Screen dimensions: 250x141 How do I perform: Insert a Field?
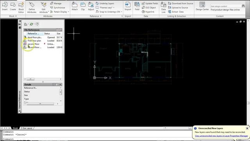(137, 6)
